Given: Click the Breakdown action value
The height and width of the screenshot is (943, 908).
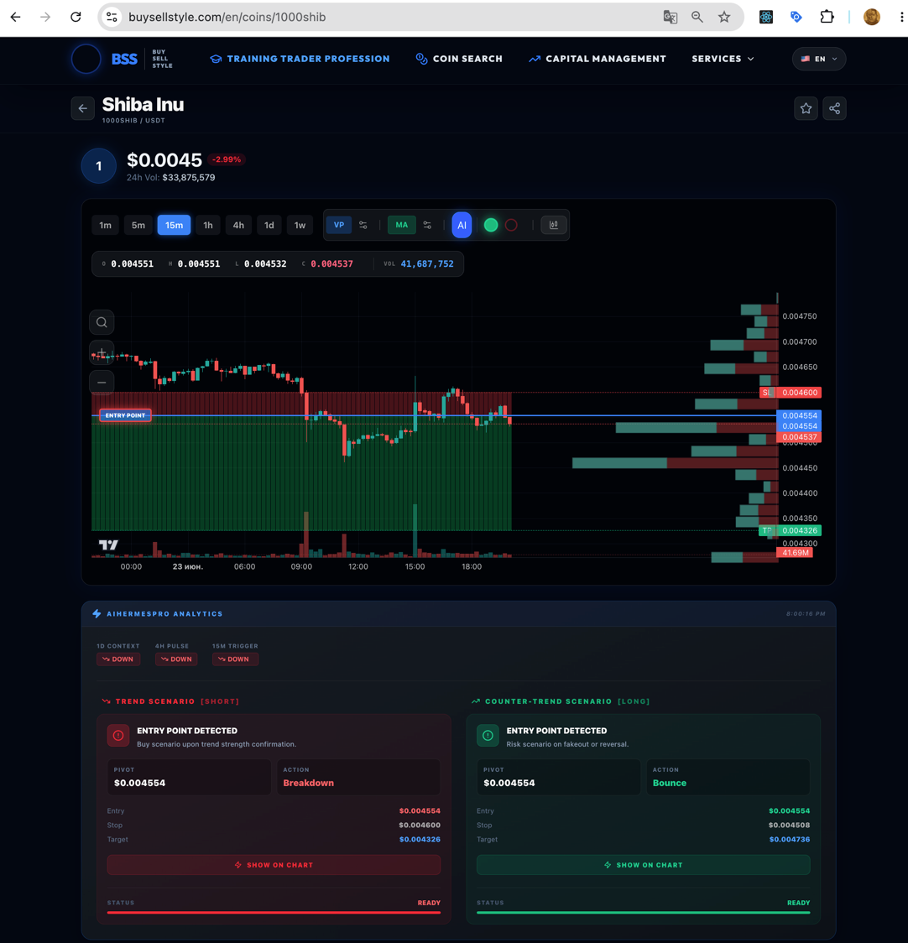Looking at the screenshot, I should (308, 783).
